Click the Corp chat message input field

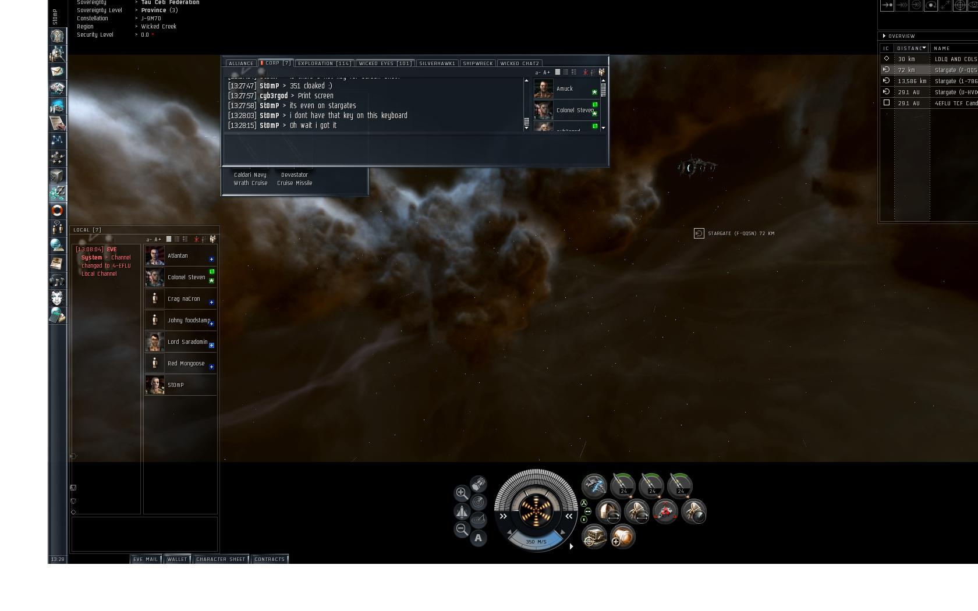pyautogui.click(x=415, y=150)
